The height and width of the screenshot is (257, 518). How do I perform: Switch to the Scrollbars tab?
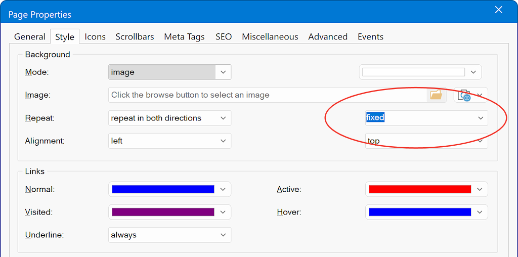[135, 36]
